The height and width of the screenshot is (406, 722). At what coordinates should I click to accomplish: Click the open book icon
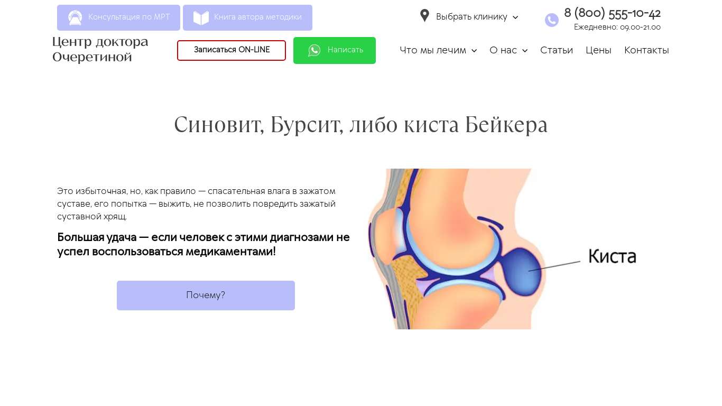tap(201, 17)
